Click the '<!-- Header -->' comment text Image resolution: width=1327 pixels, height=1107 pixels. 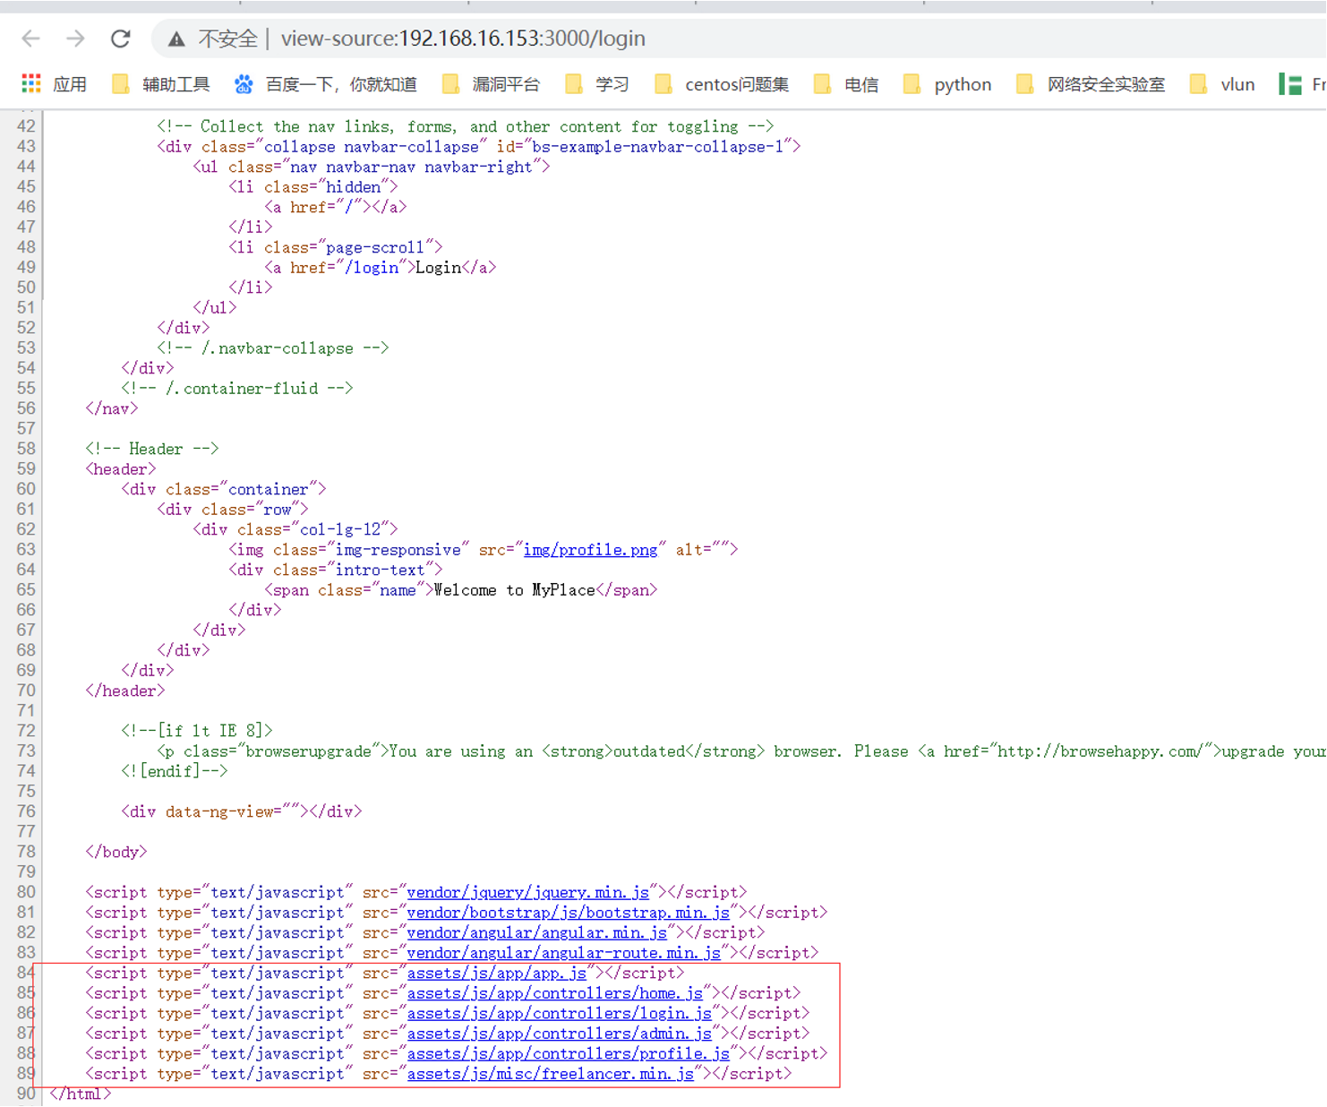(152, 449)
